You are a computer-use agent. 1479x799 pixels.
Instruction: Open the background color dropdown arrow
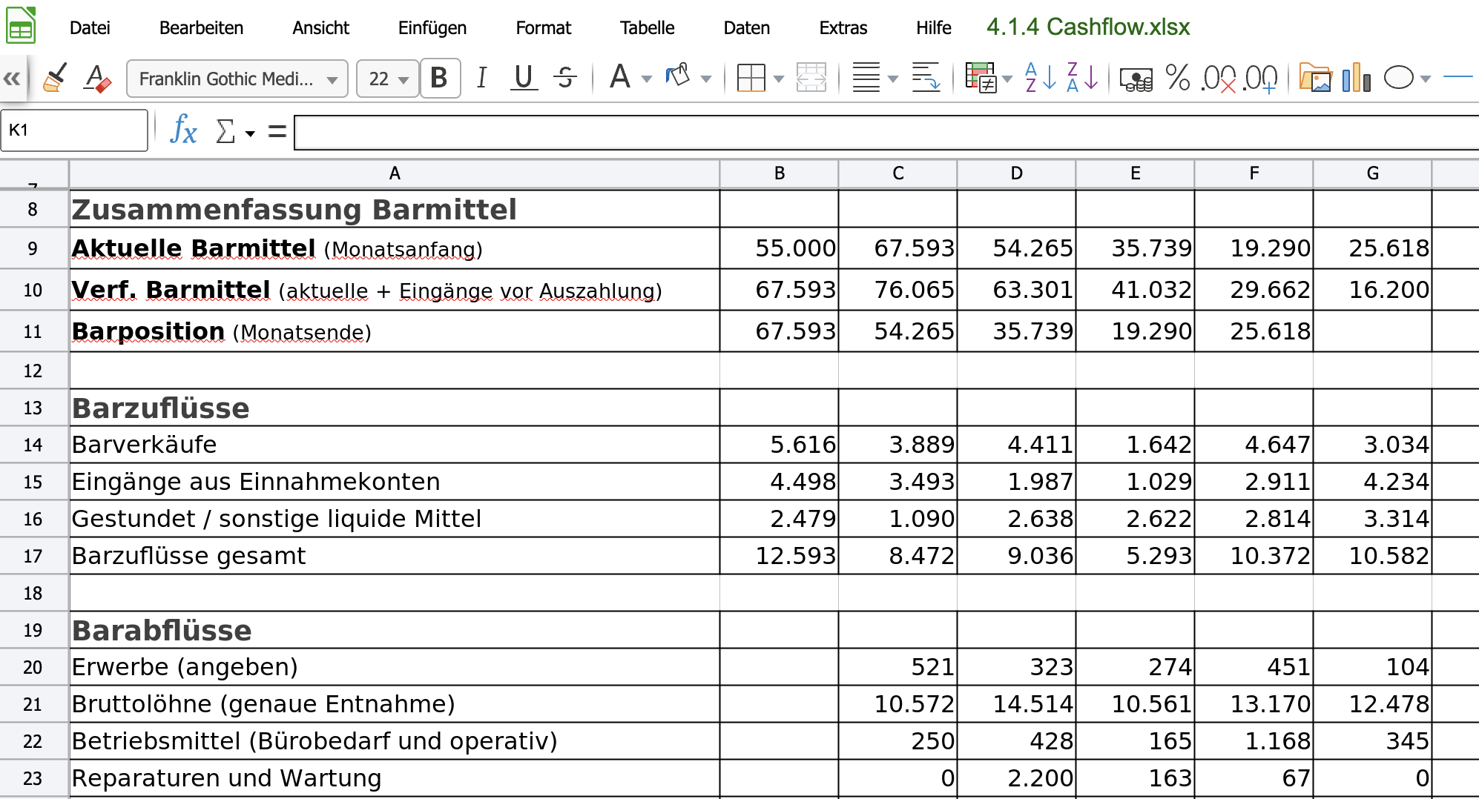click(x=706, y=79)
